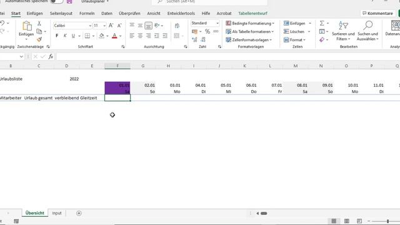400x225 pixels.
Task: Click the wrap text icon
Action: point(177,26)
